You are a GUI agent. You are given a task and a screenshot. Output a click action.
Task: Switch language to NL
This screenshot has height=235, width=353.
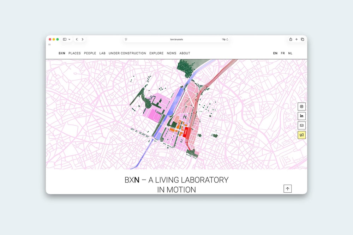click(290, 53)
